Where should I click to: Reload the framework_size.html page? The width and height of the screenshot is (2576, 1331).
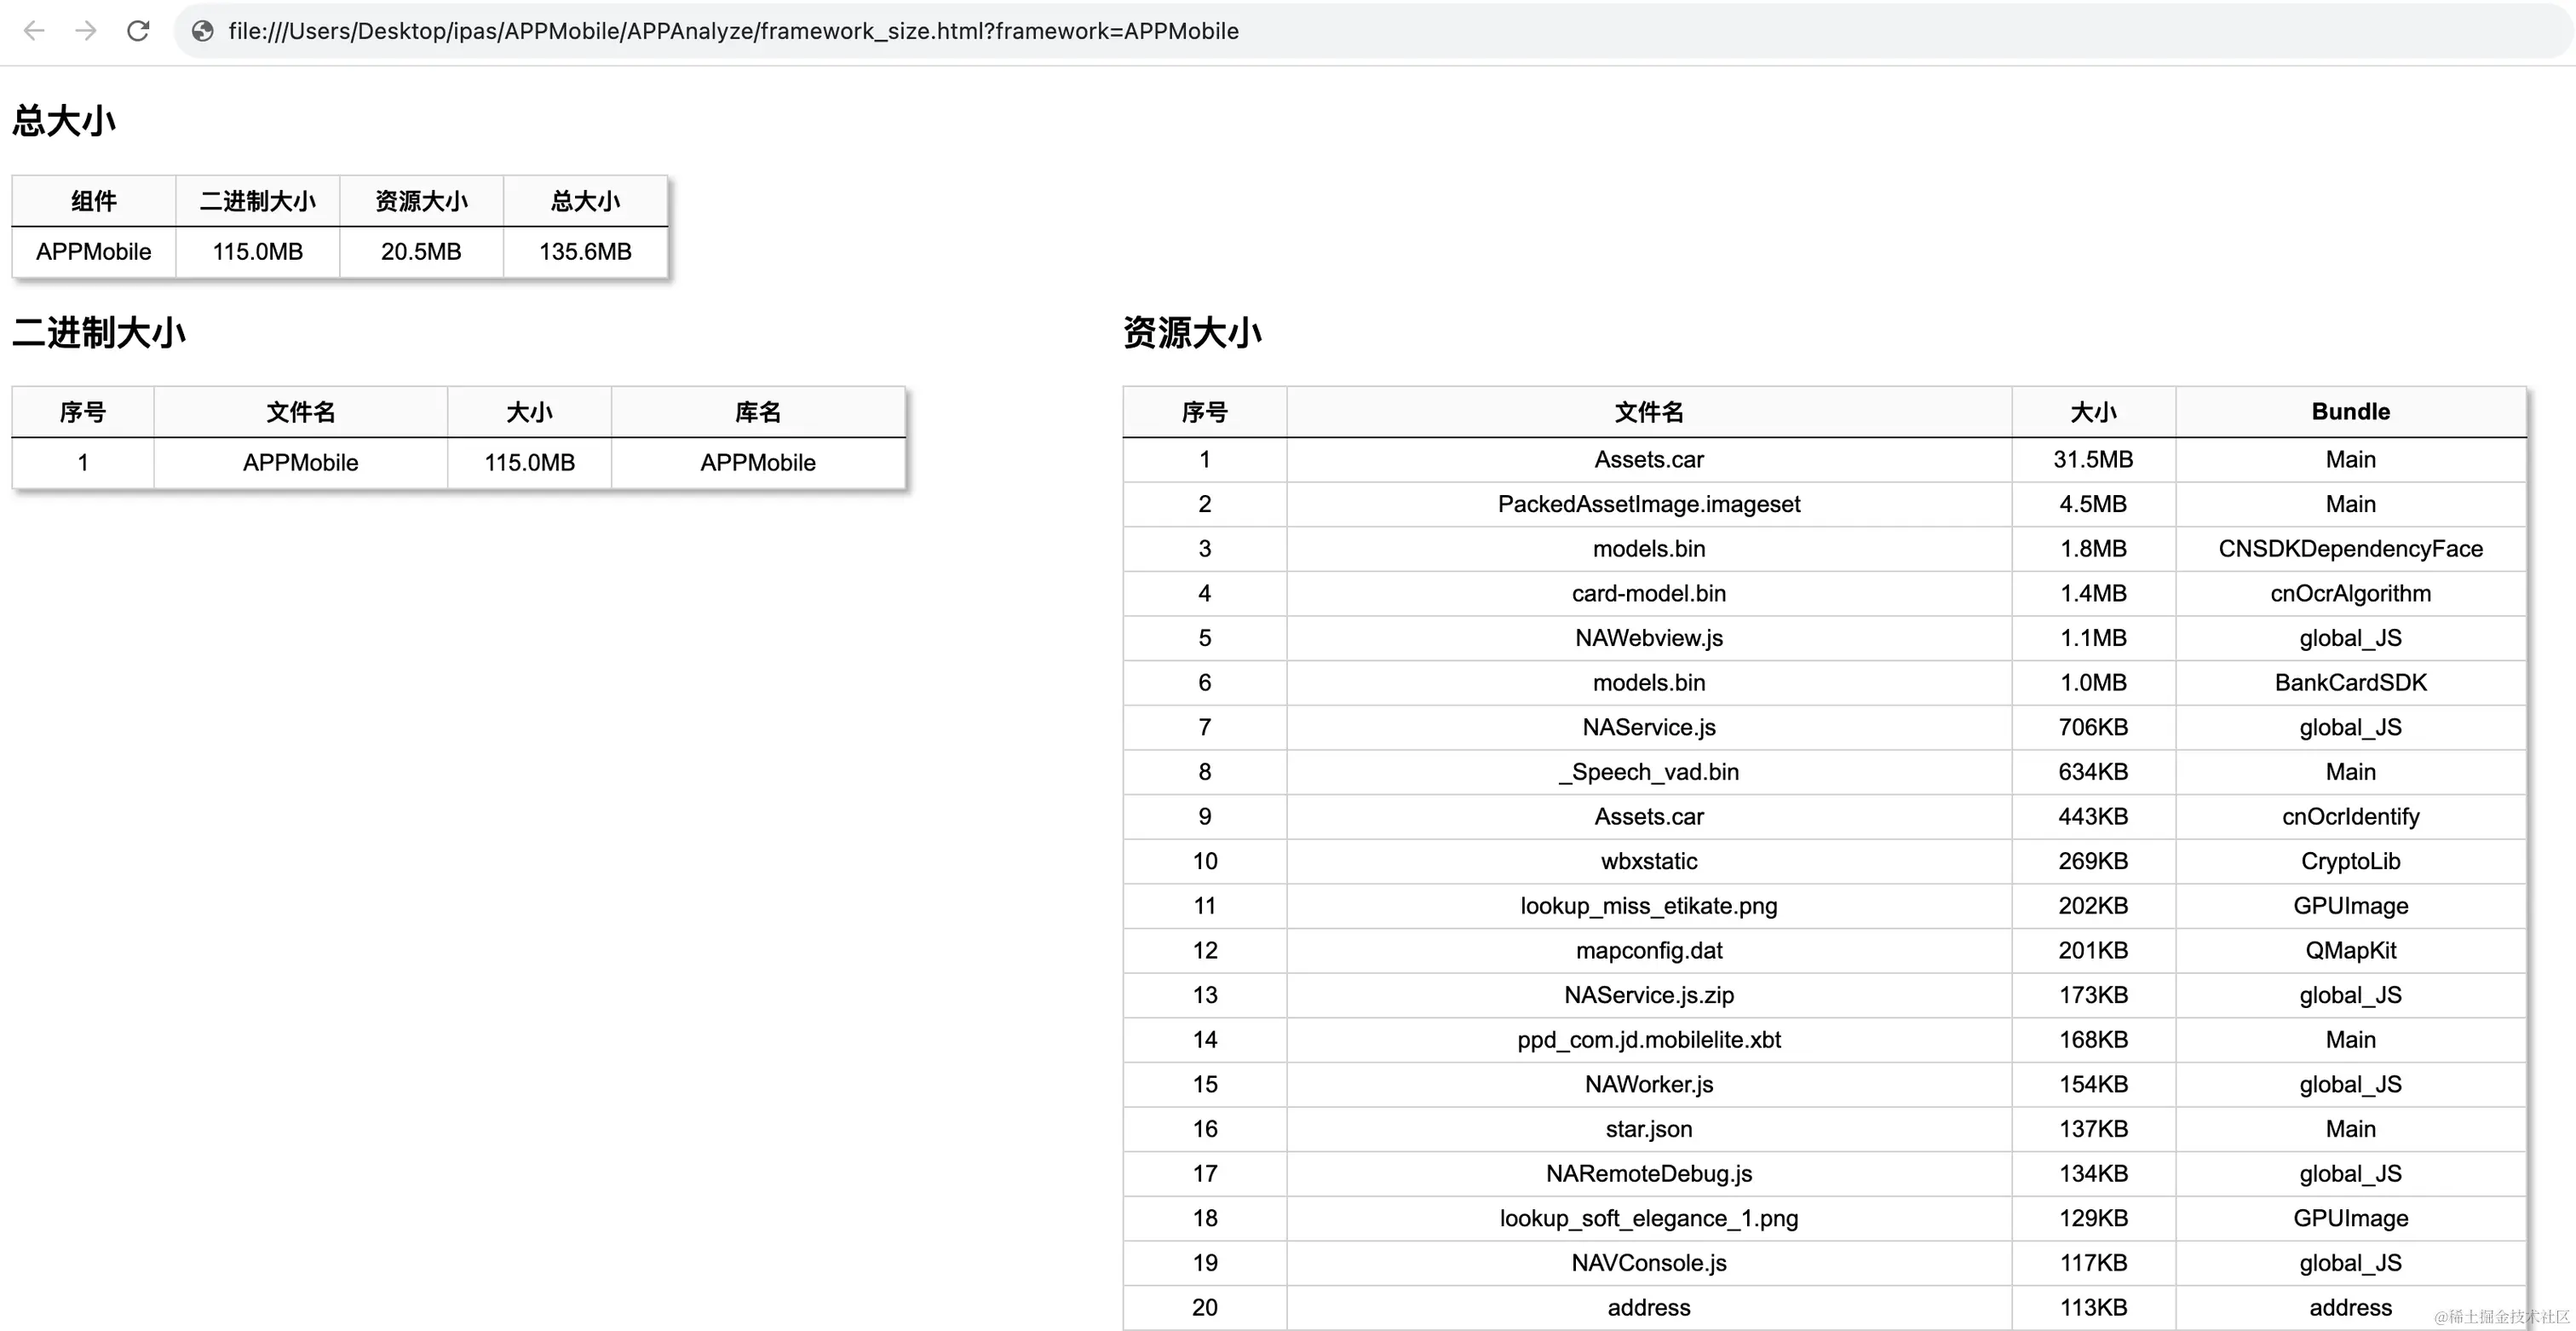click(138, 31)
